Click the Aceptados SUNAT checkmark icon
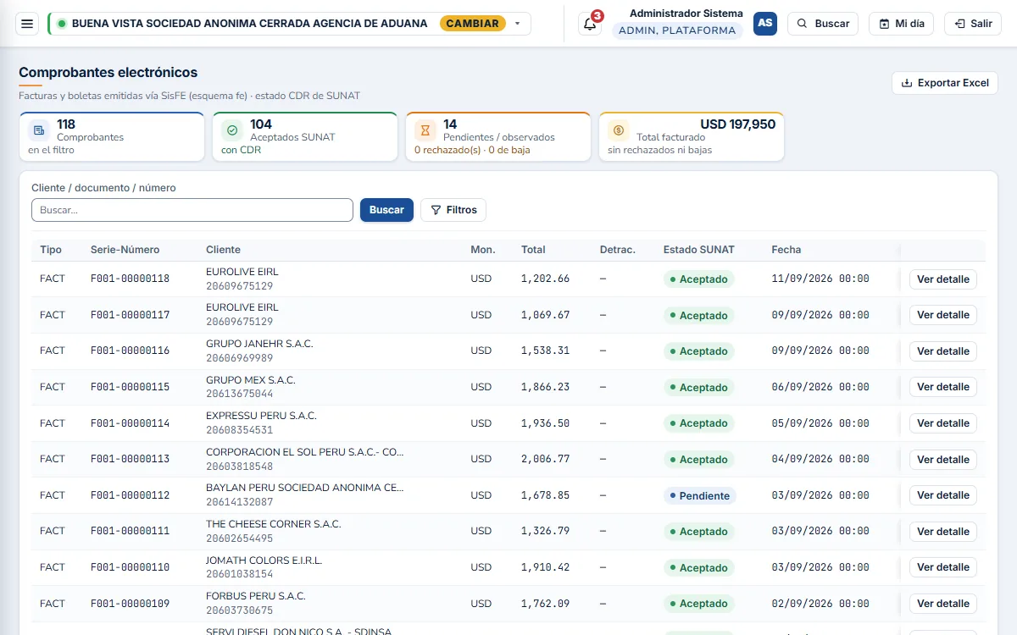Image resolution: width=1017 pixels, height=635 pixels. point(232,130)
